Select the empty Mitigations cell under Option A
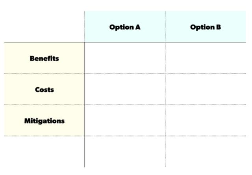Viewport: 252px width, 175px height. pyautogui.click(x=125, y=120)
